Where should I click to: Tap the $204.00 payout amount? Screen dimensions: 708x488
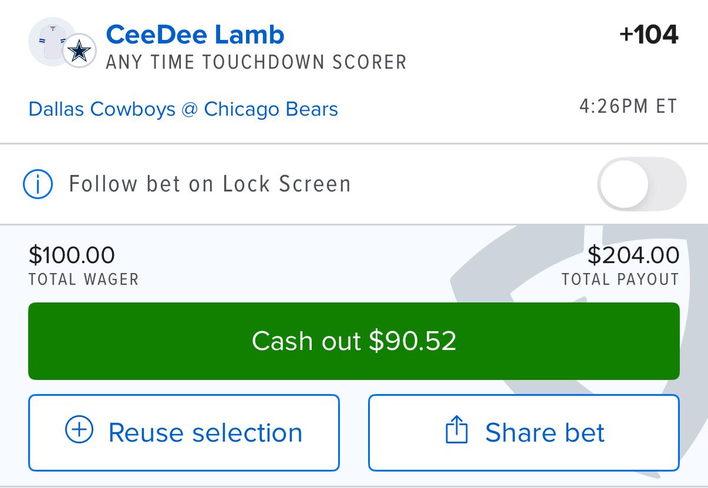click(634, 255)
